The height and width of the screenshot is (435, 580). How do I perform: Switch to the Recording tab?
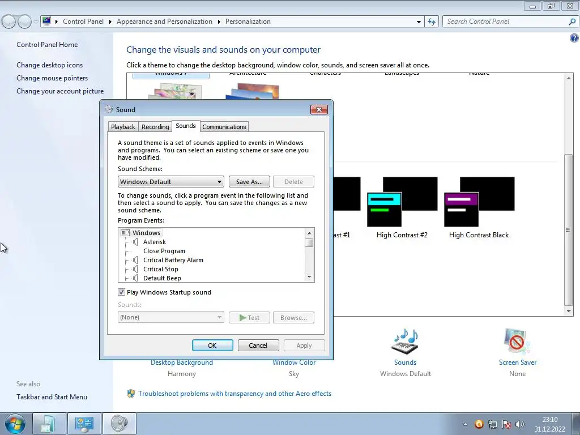pyautogui.click(x=155, y=127)
